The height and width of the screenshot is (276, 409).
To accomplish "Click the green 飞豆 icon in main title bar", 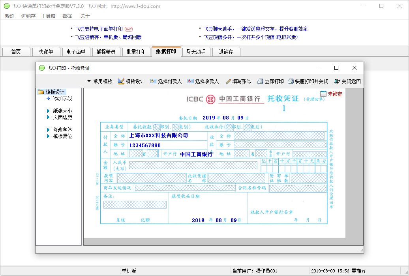I will coord(7,6).
